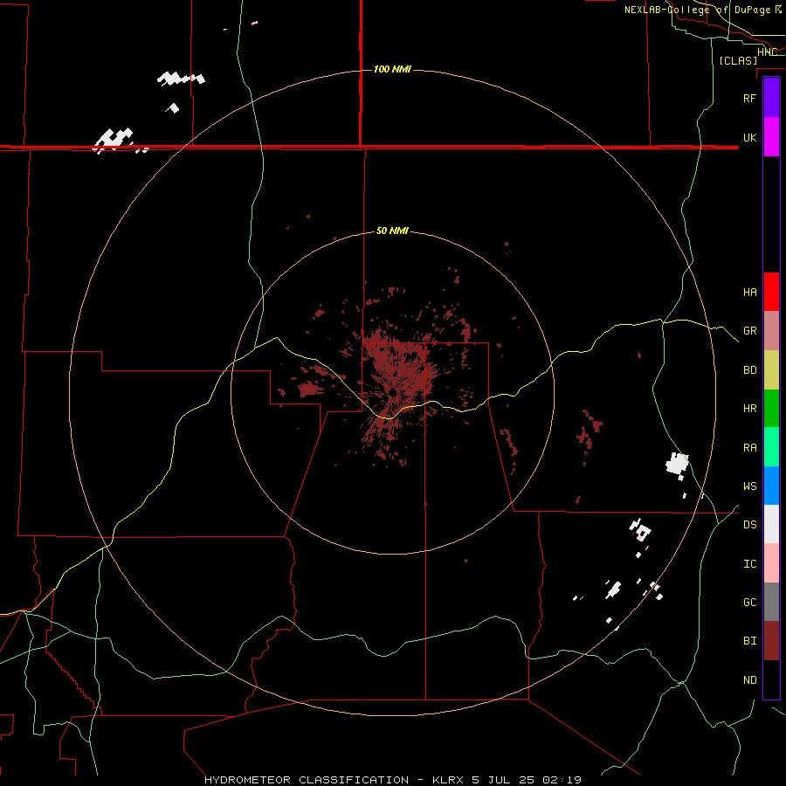Click the RF purple legend swatch
This screenshot has height=786, width=786.
click(x=771, y=98)
